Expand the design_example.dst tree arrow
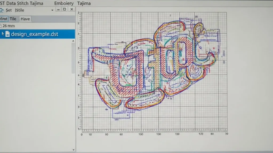 (x=3, y=34)
